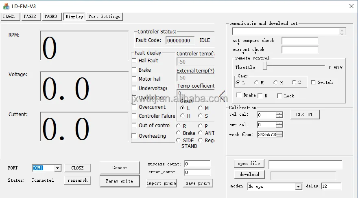This screenshot has height=198, width=358.
Task: Click the vol cal spinner arrows
Action: pyautogui.click(x=279, y=115)
